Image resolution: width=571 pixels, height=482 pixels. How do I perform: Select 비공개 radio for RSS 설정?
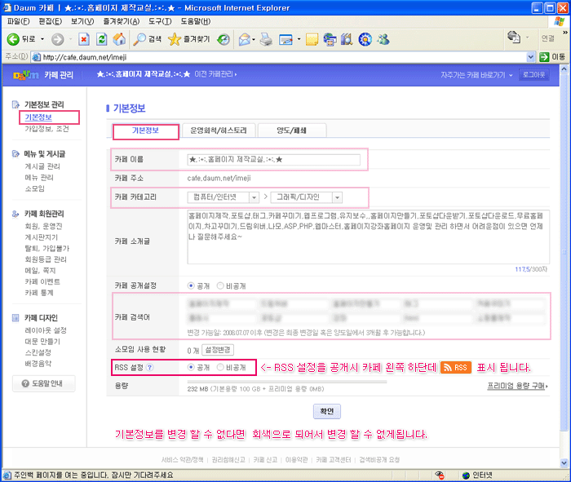tap(221, 368)
